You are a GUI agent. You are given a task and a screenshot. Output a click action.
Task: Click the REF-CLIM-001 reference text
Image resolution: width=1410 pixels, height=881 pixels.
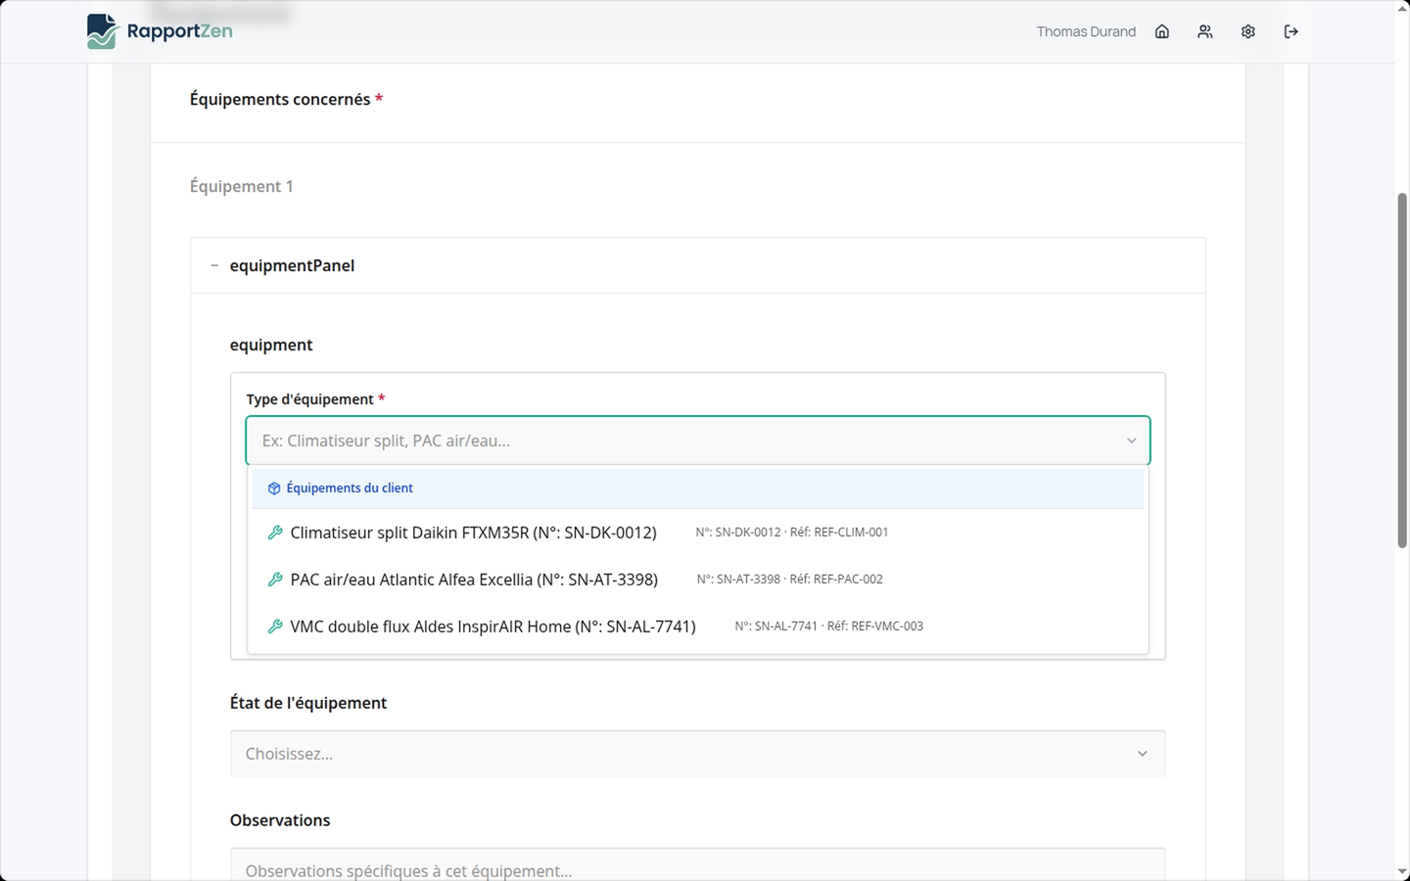[851, 533]
